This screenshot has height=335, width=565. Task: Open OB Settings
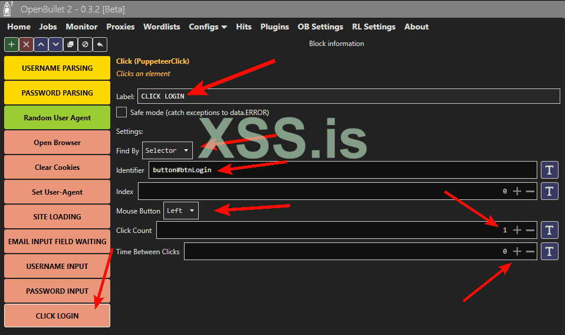tap(320, 27)
